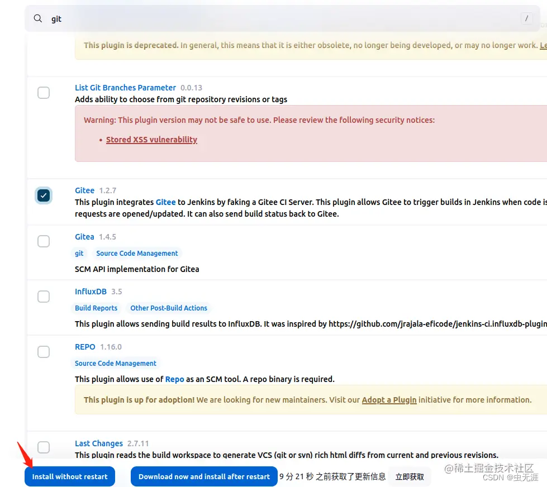This screenshot has height=487, width=547.
Task: Follow the Repo link in REPO description
Action: (174, 379)
